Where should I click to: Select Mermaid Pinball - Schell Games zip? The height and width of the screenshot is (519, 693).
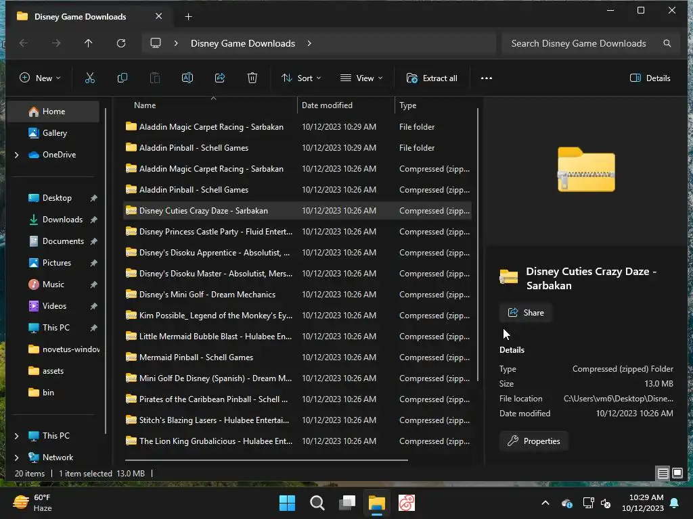(298, 357)
